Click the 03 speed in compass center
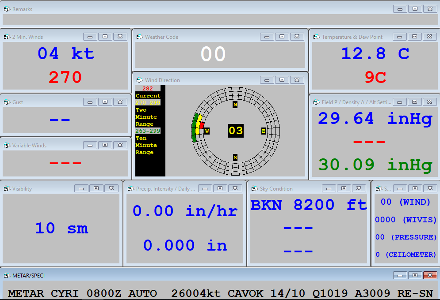The height and width of the screenshot is (300, 440). coord(235,131)
